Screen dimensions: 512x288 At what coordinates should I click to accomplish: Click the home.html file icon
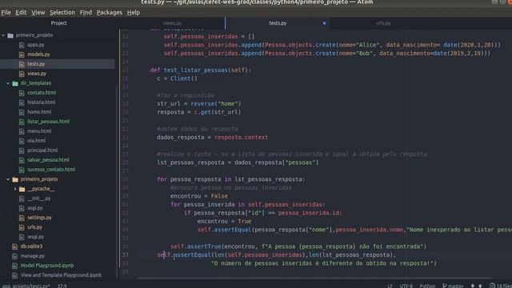click(x=22, y=112)
